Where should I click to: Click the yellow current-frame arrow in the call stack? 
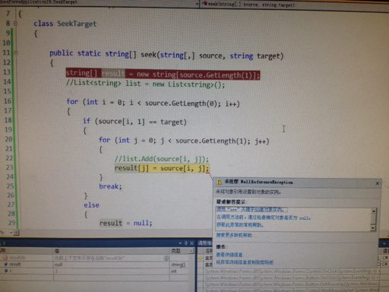[201, 258]
